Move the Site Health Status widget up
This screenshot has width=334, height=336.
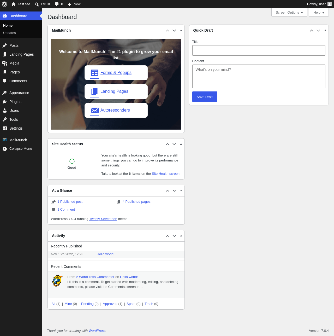(168, 144)
